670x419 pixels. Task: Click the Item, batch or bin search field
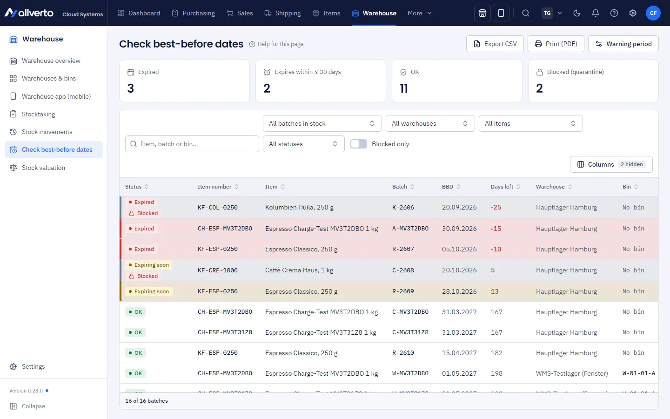[x=192, y=144]
